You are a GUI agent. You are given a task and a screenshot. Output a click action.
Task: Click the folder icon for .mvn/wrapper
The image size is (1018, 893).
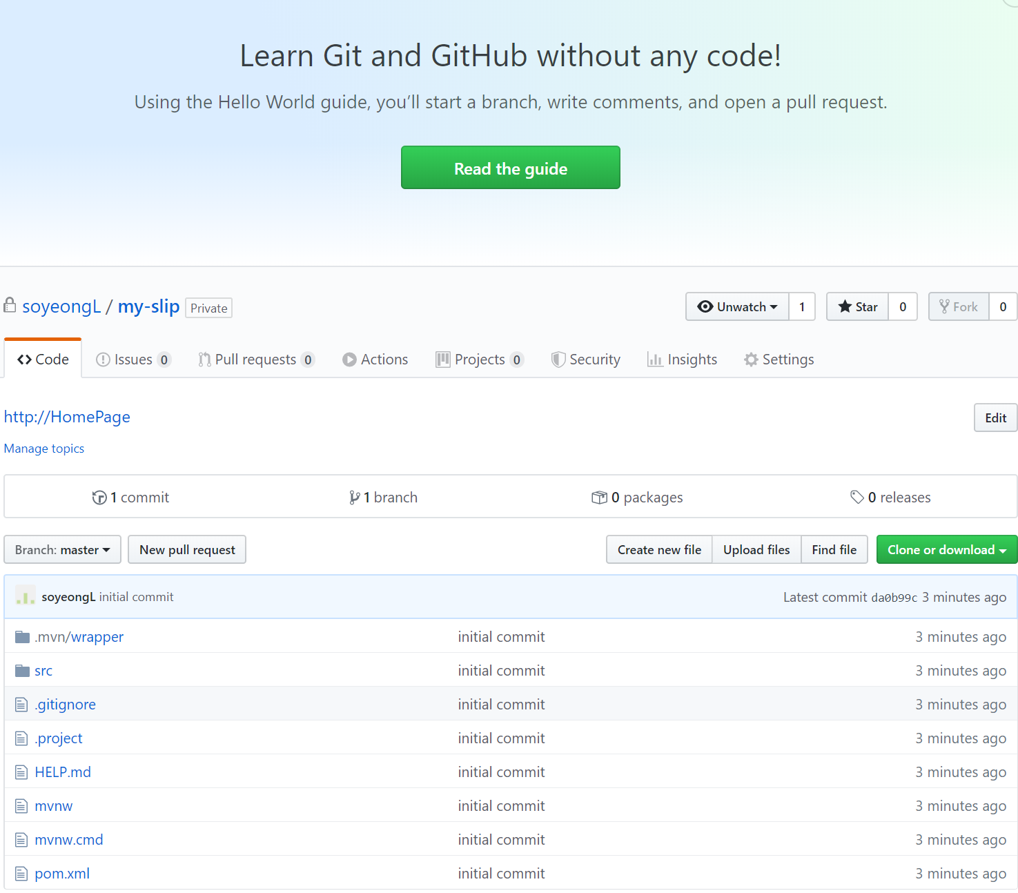click(22, 636)
